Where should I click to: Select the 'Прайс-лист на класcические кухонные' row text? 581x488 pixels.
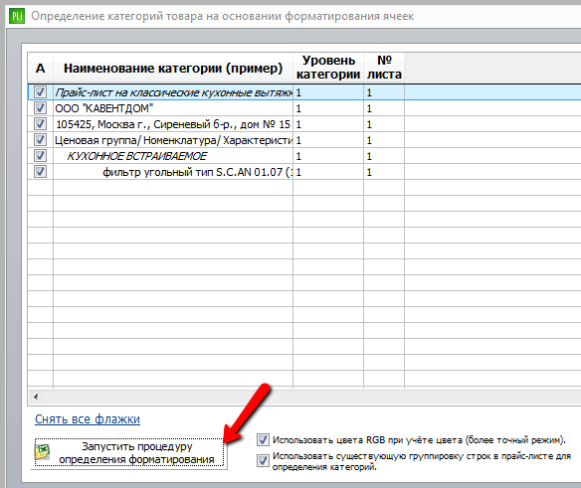tap(173, 92)
